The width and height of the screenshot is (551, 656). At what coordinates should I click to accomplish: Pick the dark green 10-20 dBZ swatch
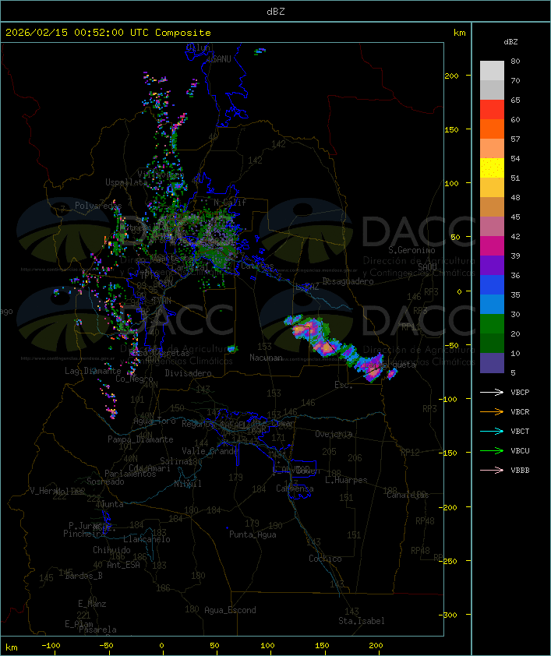click(492, 344)
